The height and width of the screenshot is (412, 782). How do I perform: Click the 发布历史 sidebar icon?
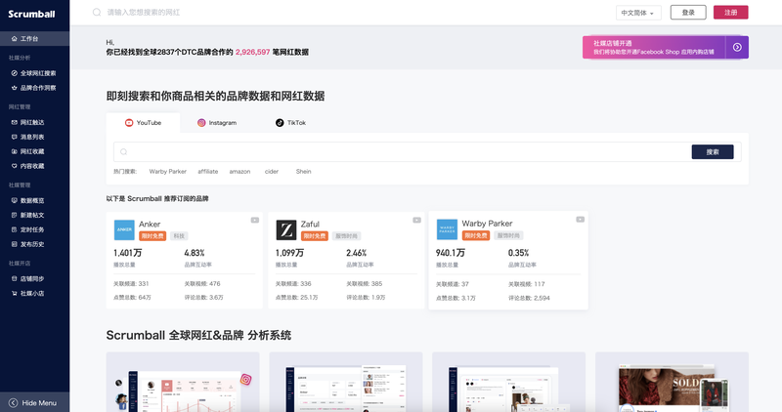tap(14, 244)
